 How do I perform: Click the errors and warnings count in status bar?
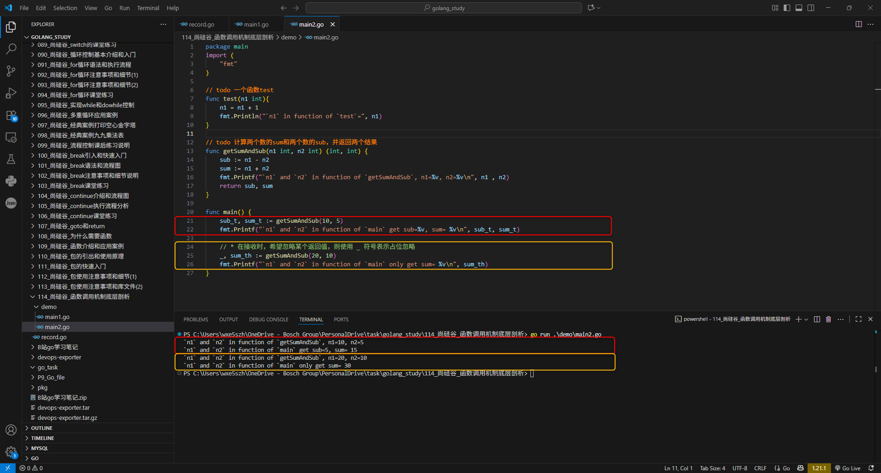pyautogui.click(x=31, y=468)
